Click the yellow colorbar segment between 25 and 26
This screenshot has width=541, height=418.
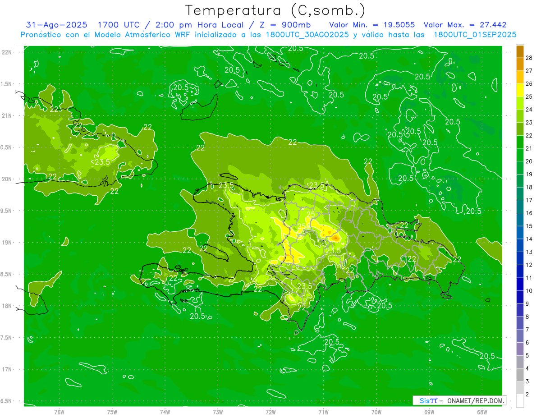click(520, 90)
